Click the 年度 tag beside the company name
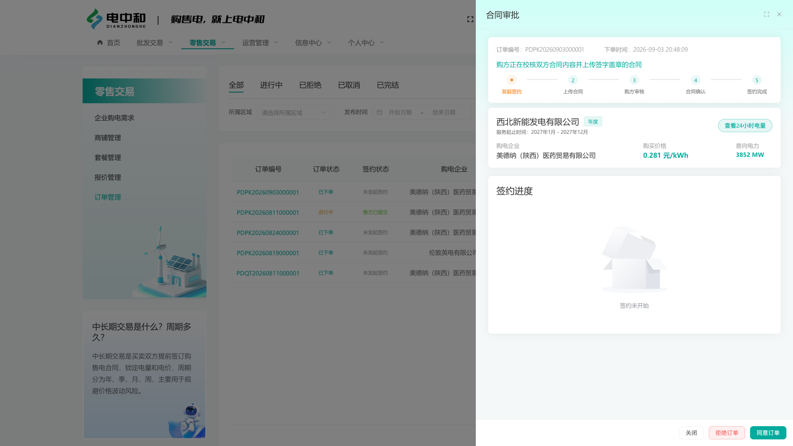 coord(593,122)
